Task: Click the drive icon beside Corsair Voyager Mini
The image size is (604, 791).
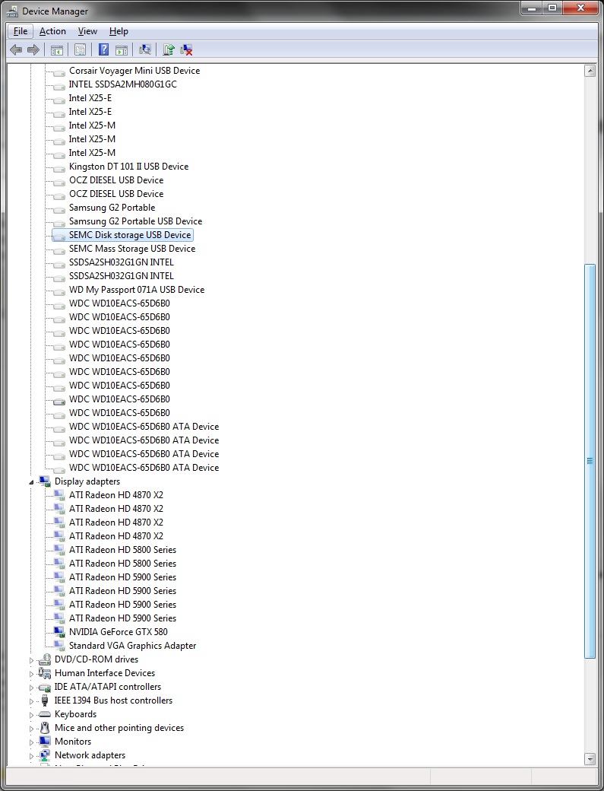Action: coord(59,71)
